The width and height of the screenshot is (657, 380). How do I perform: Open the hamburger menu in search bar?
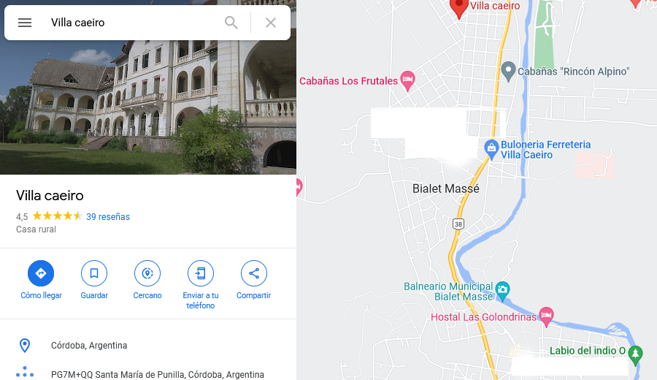coord(25,23)
